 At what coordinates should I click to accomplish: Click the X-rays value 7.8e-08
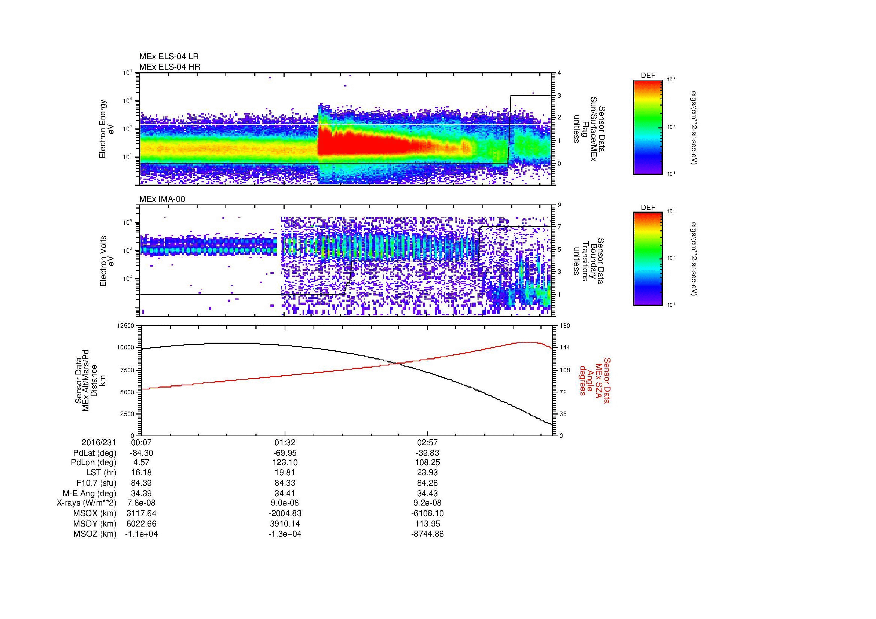[142, 503]
